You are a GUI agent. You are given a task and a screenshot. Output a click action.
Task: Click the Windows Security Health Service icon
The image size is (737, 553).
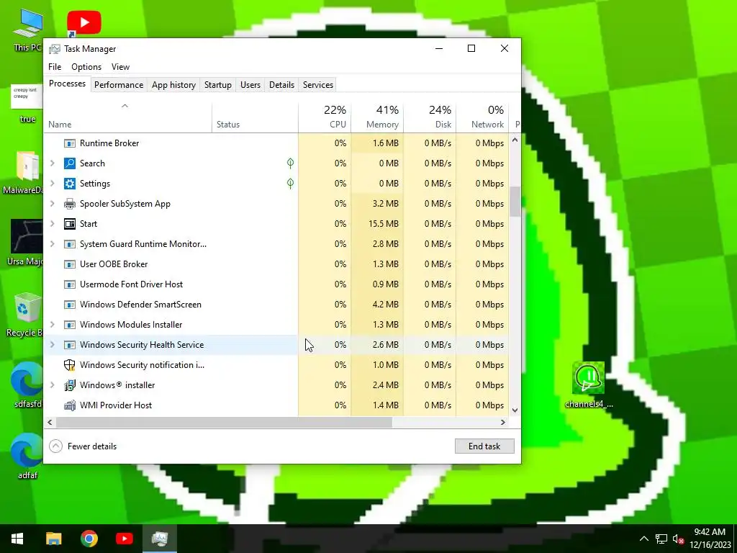tap(70, 346)
